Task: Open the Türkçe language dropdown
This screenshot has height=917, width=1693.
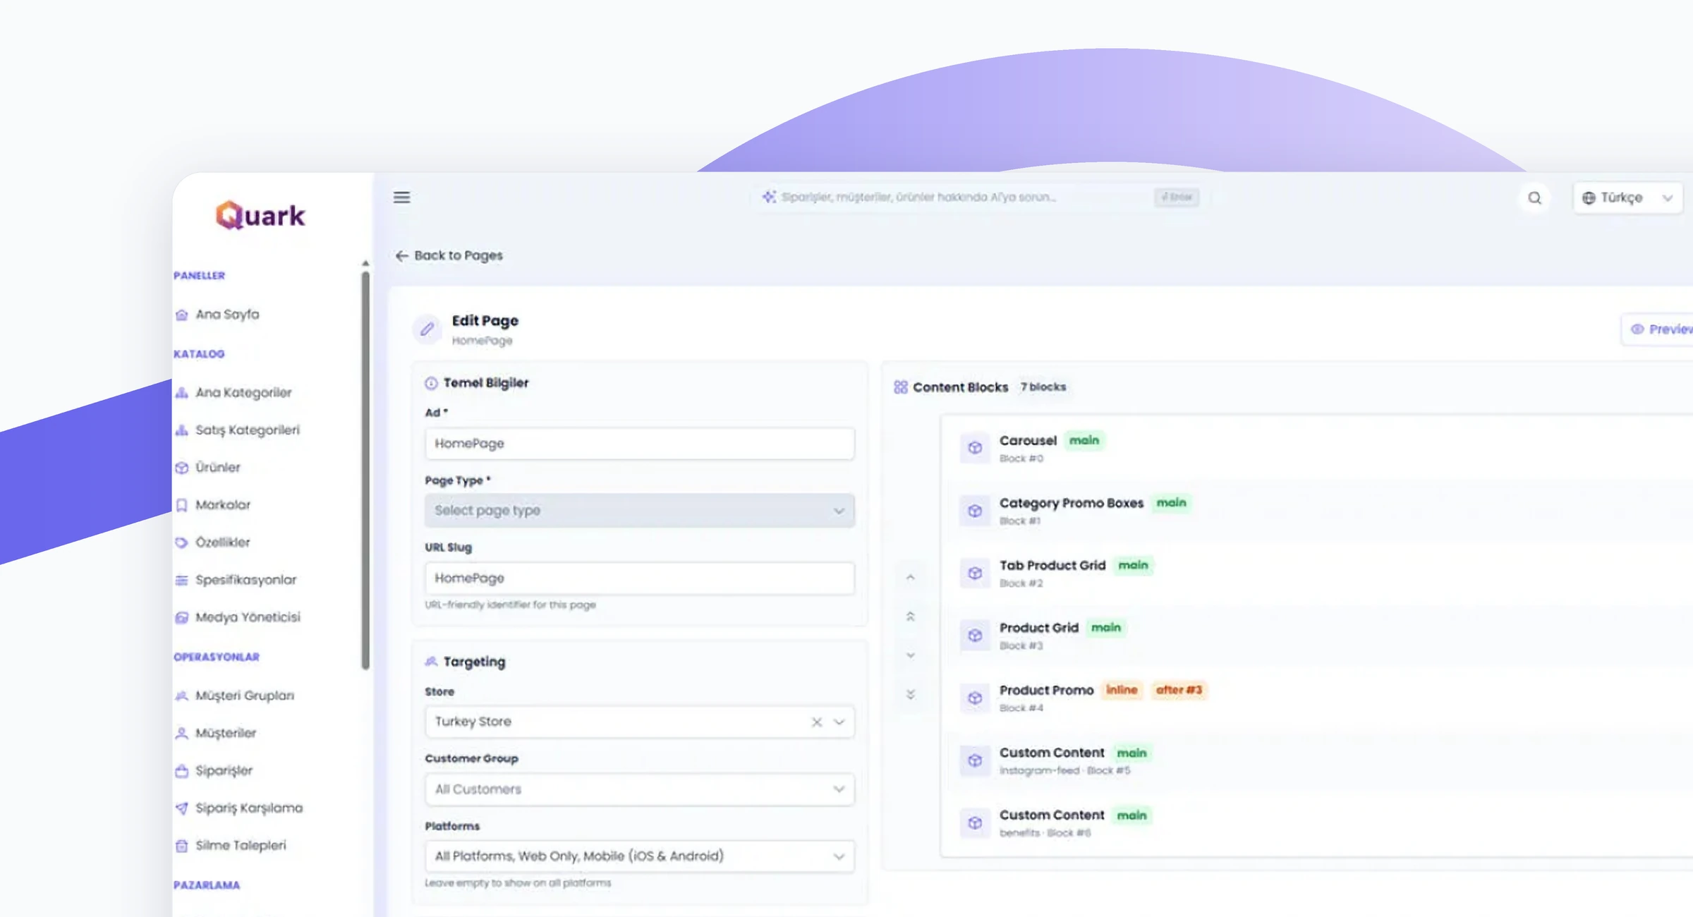Action: [x=1627, y=198]
